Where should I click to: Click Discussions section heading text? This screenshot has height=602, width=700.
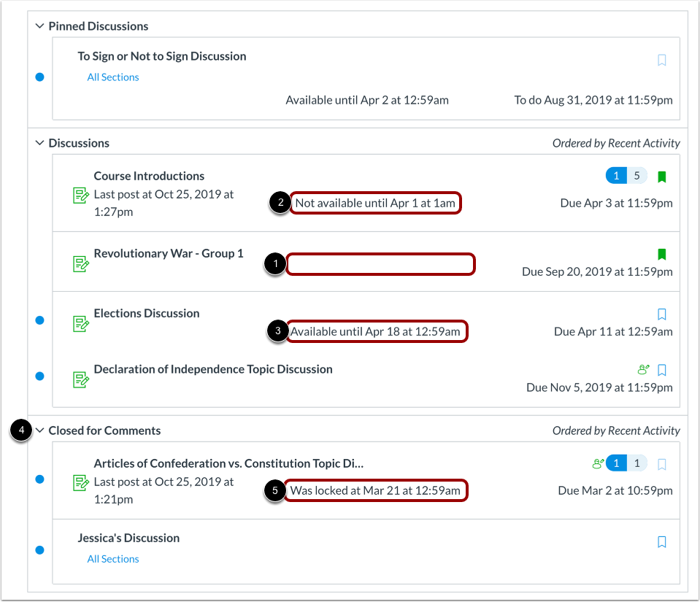pos(79,143)
